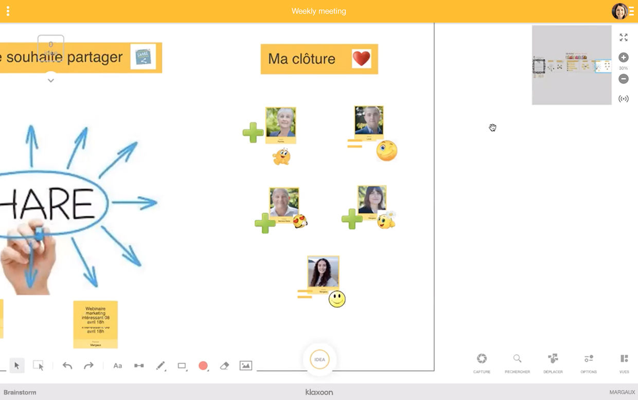Click the green plus beside the gray-haired woman
Screen dimensions: 638x400
(x=253, y=133)
